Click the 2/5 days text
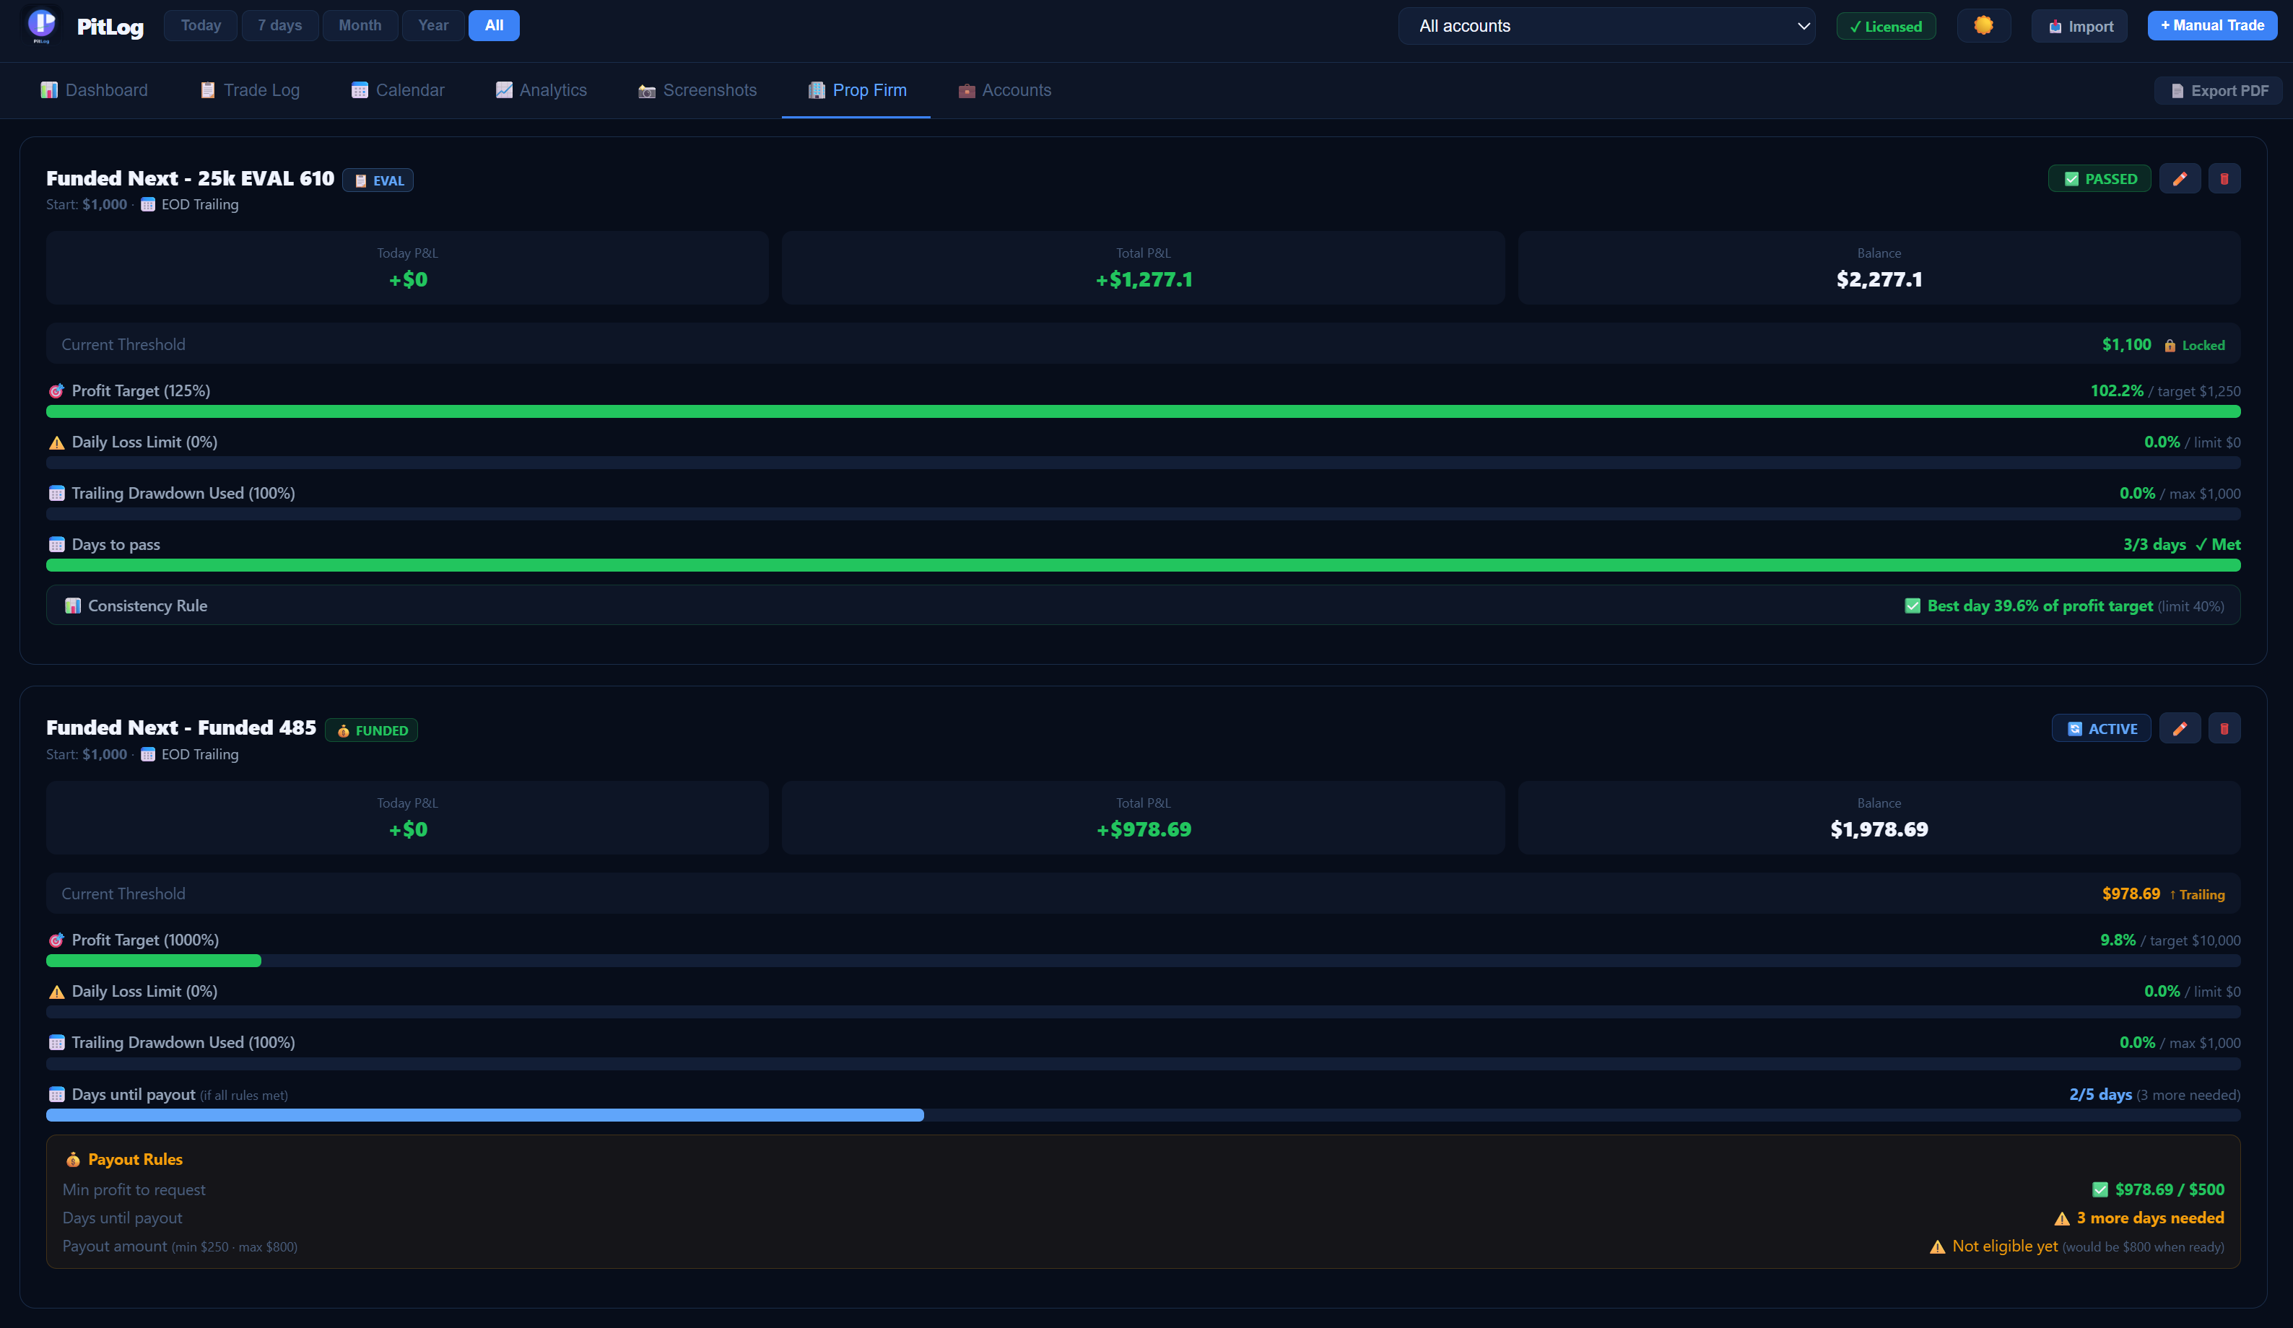 (x=2100, y=1095)
